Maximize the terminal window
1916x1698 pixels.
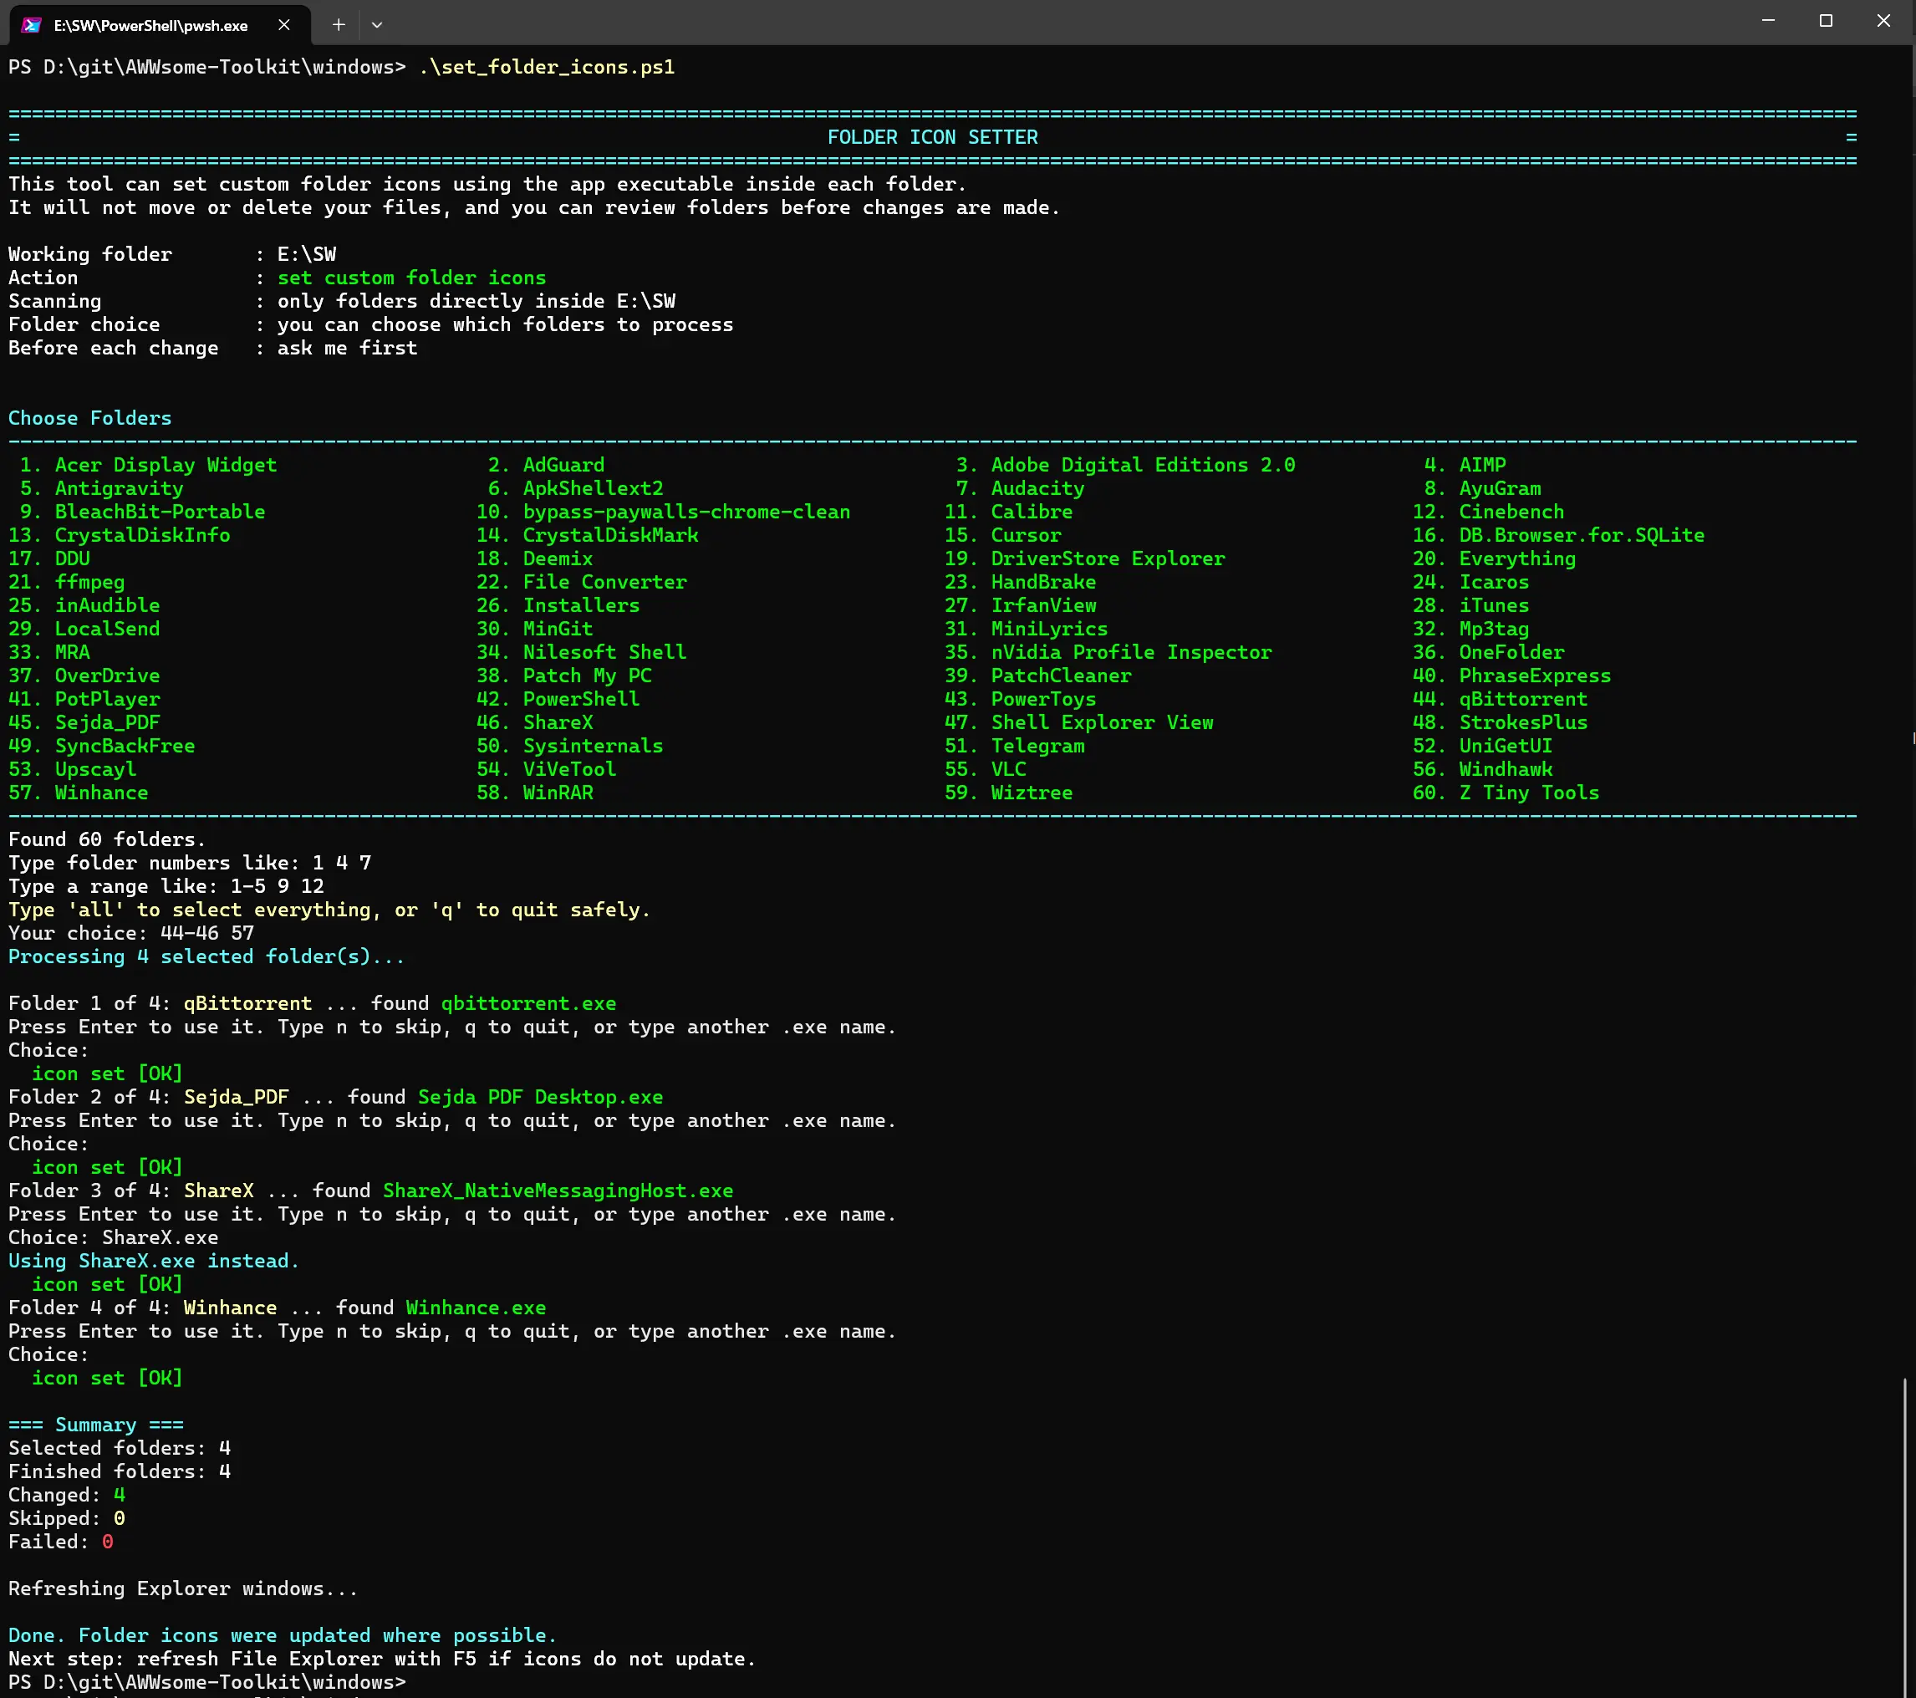click(x=1826, y=21)
